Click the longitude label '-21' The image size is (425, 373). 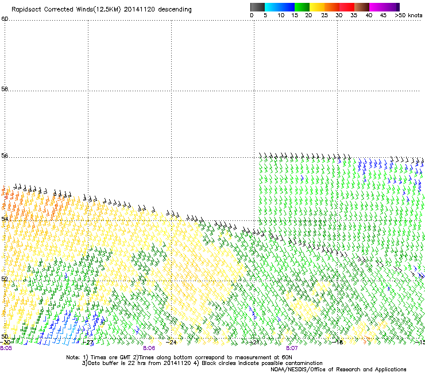coord(254,343)
